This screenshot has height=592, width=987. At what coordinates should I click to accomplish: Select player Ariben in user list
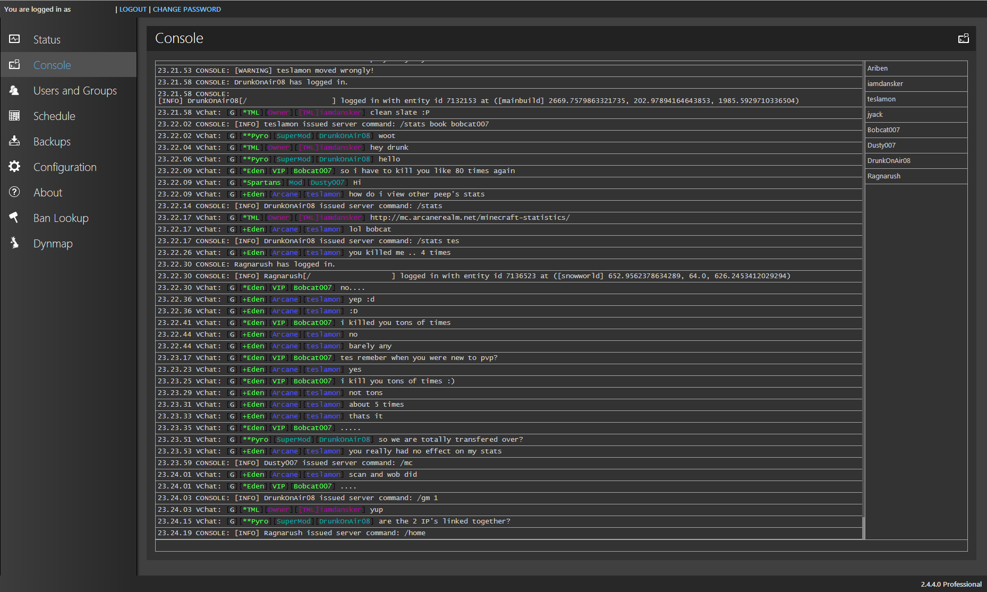[x=916, y=68]
